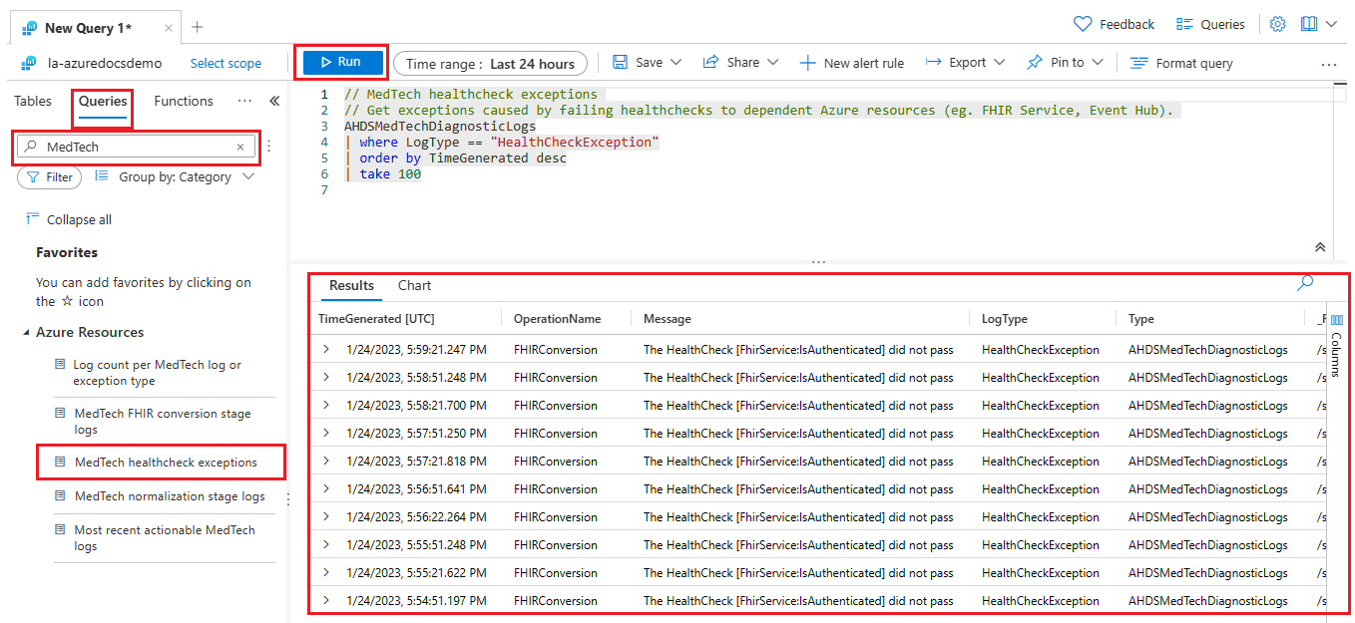
Task: Collapse the Azure Resources group
Action: coord(26,333)
